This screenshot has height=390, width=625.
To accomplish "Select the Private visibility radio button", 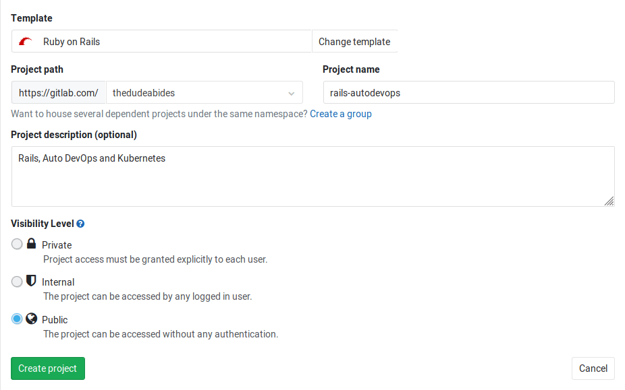I will (x=17, y=244).
